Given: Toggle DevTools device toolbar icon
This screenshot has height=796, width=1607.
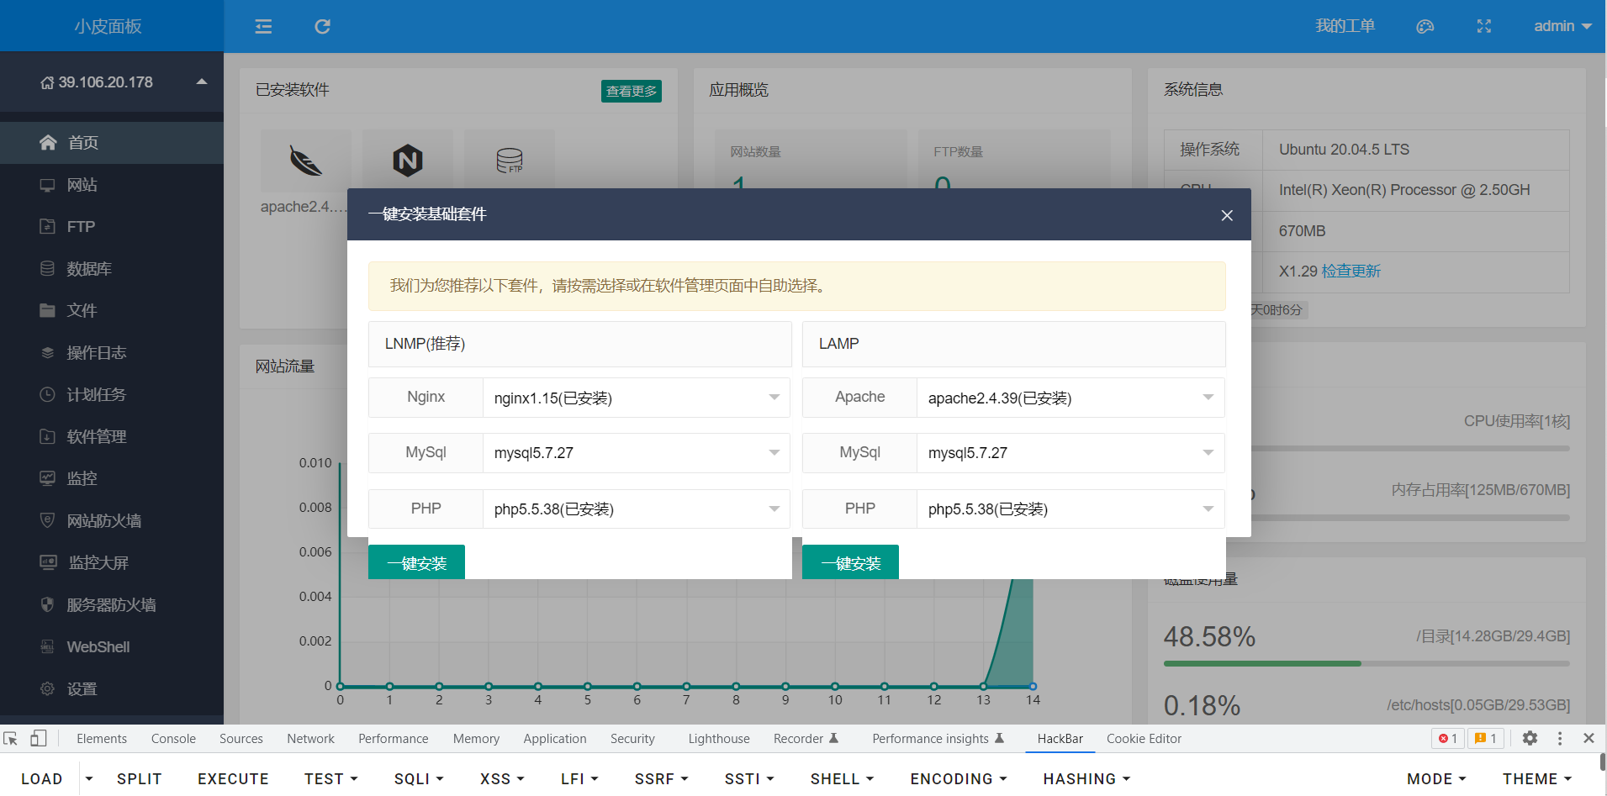Looking at the screenshot, I should tap(38, 738).
